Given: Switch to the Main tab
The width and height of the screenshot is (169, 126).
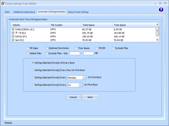Looking at the screenshot, I should click(7, 12).
